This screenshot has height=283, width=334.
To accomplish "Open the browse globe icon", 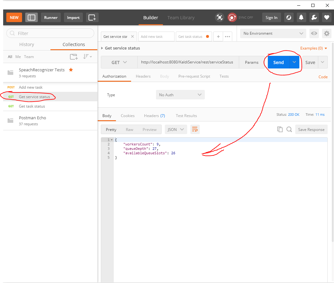I will click(289, 17).
